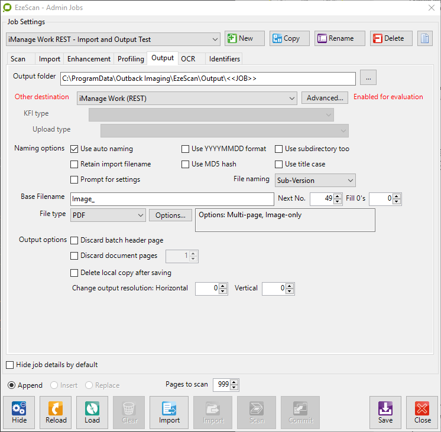Click the Copy job button

[x=287, y=39]
